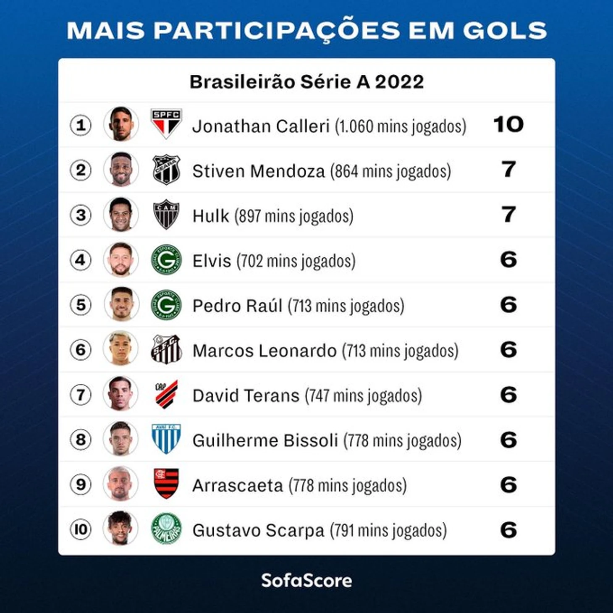Click the Palmeiras club crest

166,529
